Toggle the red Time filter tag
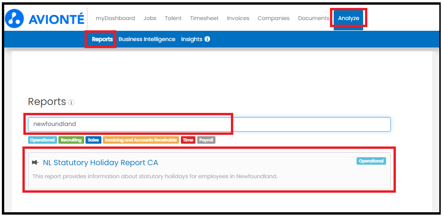This screenshot has height=216, width=444. coord(188,140)
